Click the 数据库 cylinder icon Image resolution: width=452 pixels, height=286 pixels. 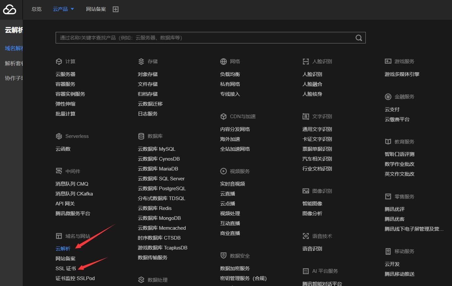click(x=141, y=136)
